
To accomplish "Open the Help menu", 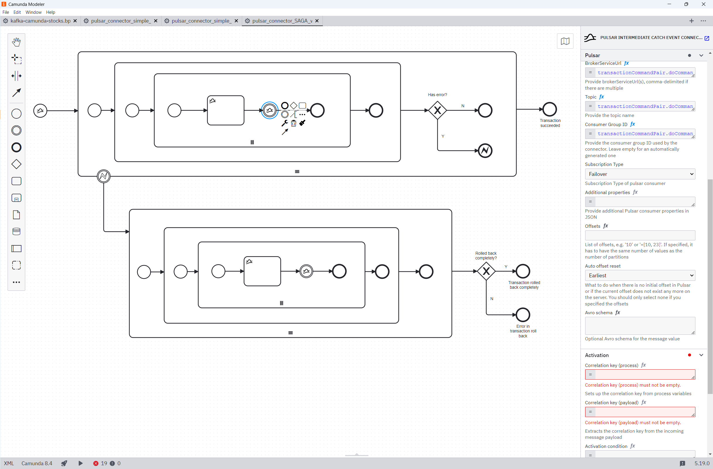I will [x=50, y=12].
